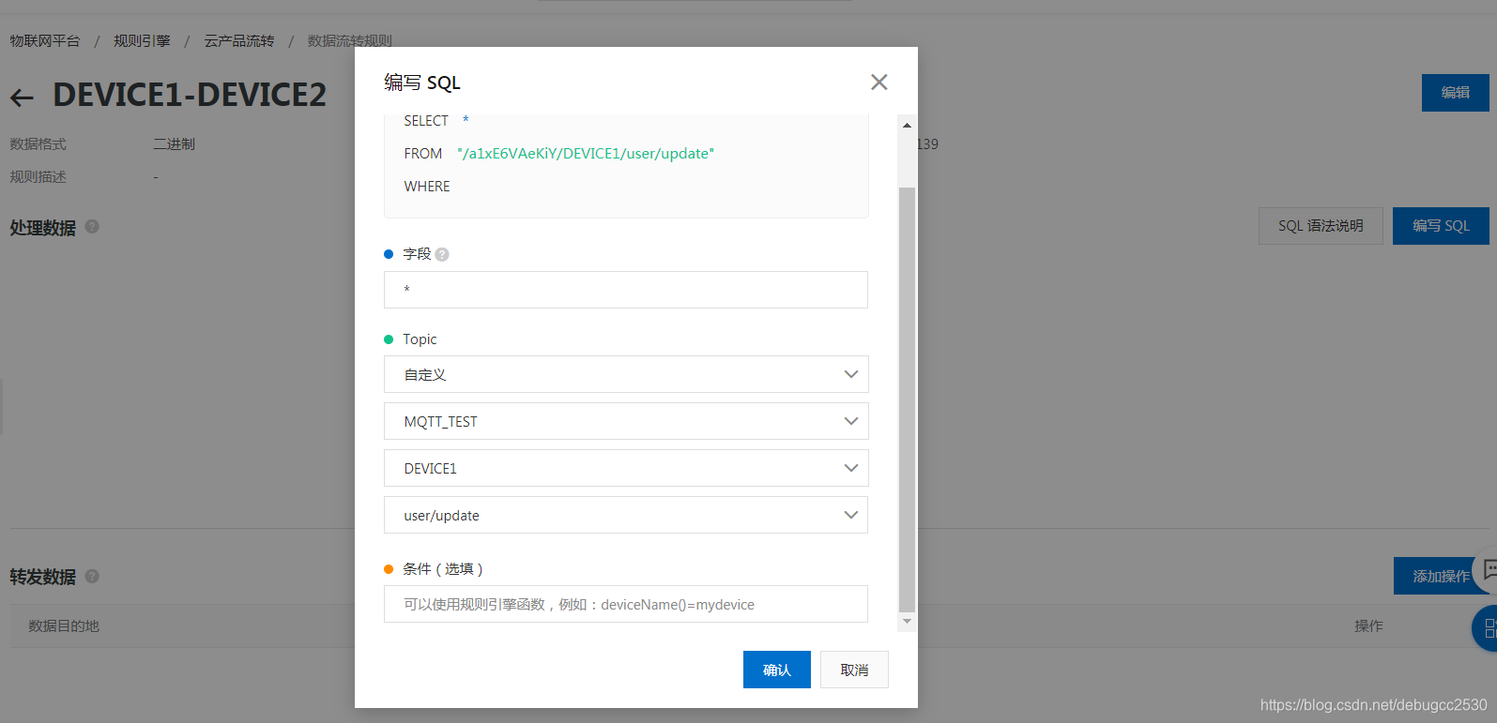This screenshot has height=723, width=1497.
Task: Click the 操作 column header
Action: click(x=1368, y=625)
